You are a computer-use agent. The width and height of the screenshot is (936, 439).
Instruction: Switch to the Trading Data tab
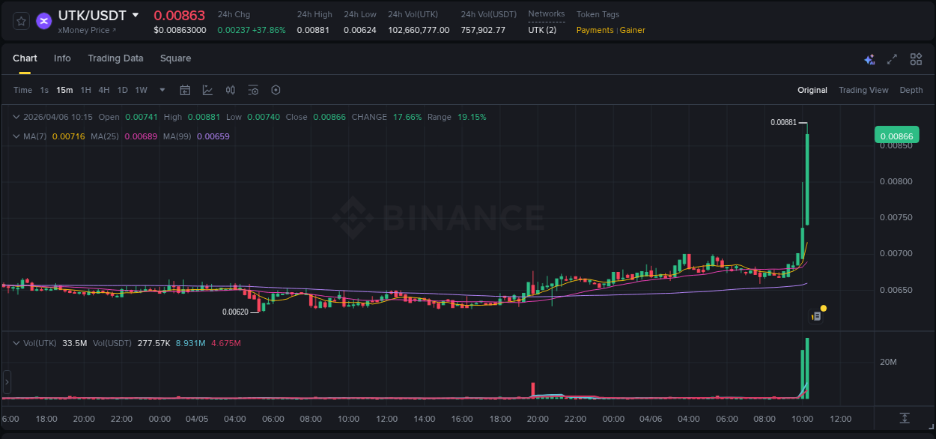(115, 58)
